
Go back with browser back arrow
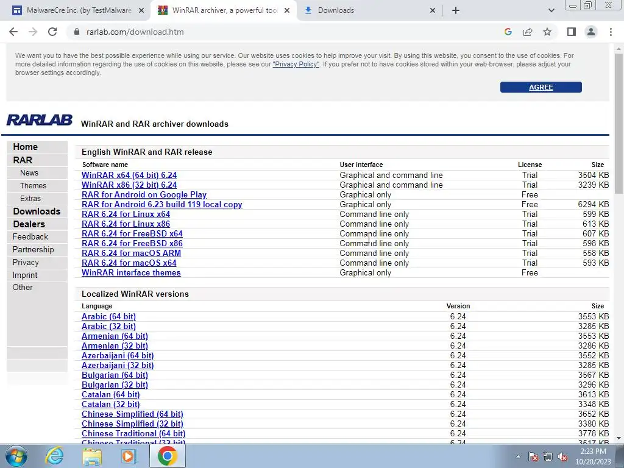point(13,32)
